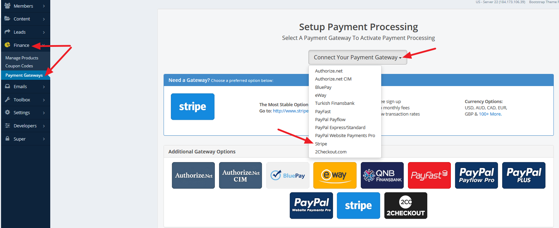Select the Stripe tile in Additional Gateway Options

358,205
